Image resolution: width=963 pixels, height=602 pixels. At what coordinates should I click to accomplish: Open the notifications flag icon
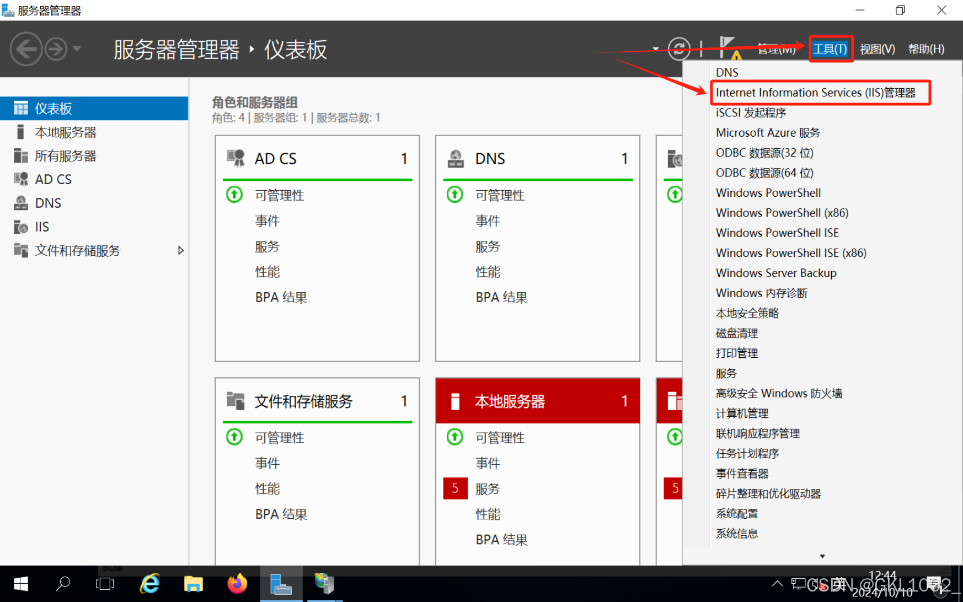click(729, 47)
